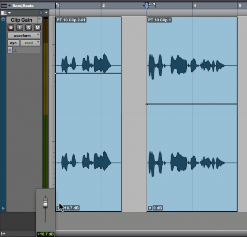This screenshot has width=247, height=237.
Task: Click the playlist triangle at track bottom
Action: (x=3, y=208)
